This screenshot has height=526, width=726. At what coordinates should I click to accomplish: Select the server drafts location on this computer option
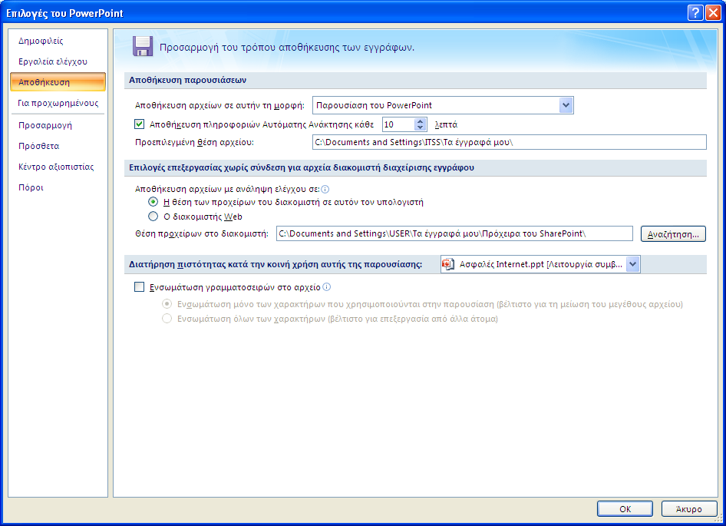pos(153,202)
